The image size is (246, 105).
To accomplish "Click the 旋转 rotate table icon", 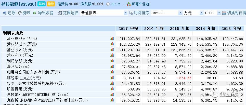I will 20,13.
